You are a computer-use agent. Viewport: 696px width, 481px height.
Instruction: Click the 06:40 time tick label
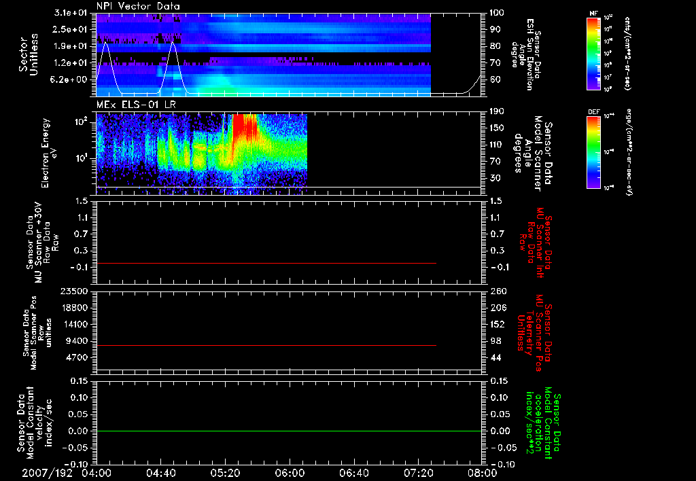point(353,473)
